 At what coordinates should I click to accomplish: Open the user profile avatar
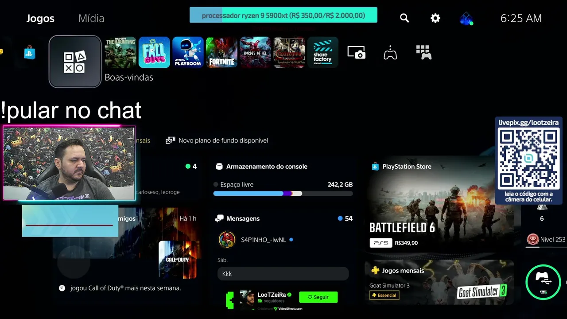(466, 19)
